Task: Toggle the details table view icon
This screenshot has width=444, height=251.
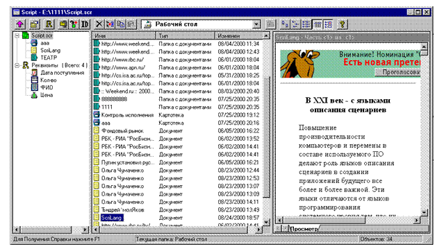Action: (318, 24)
